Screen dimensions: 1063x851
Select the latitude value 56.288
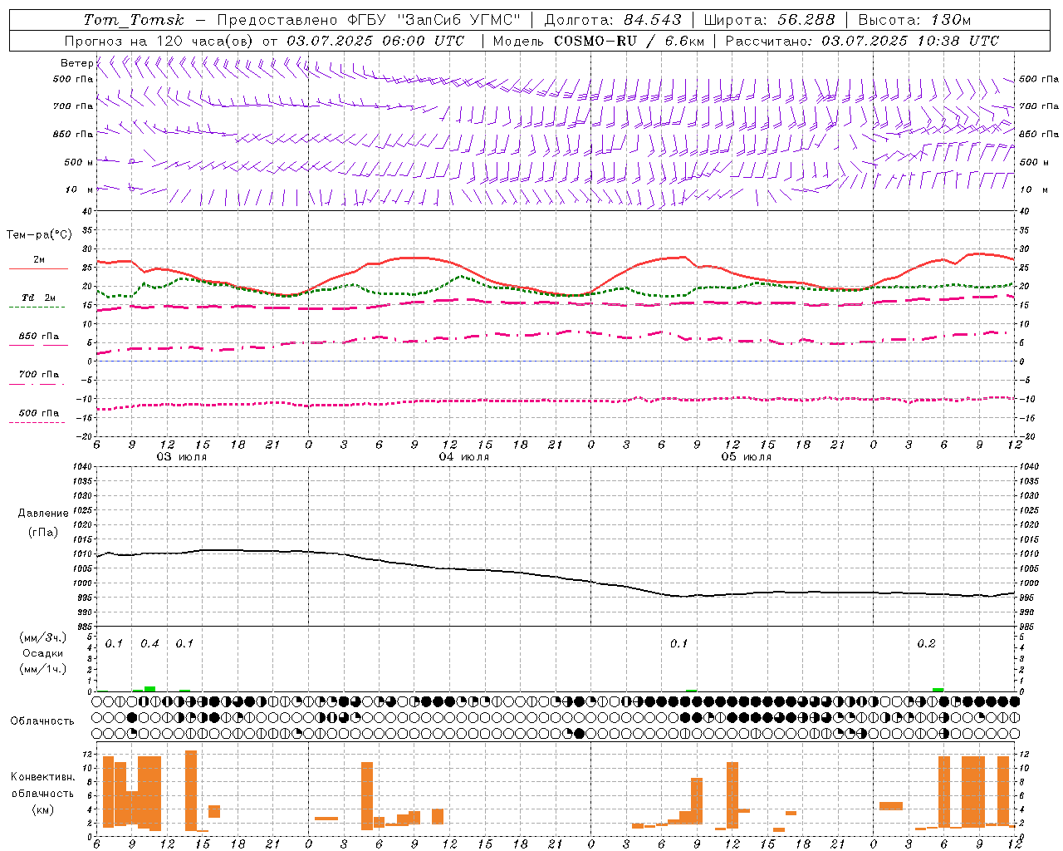pyautogui.click(x=806, y=20)
